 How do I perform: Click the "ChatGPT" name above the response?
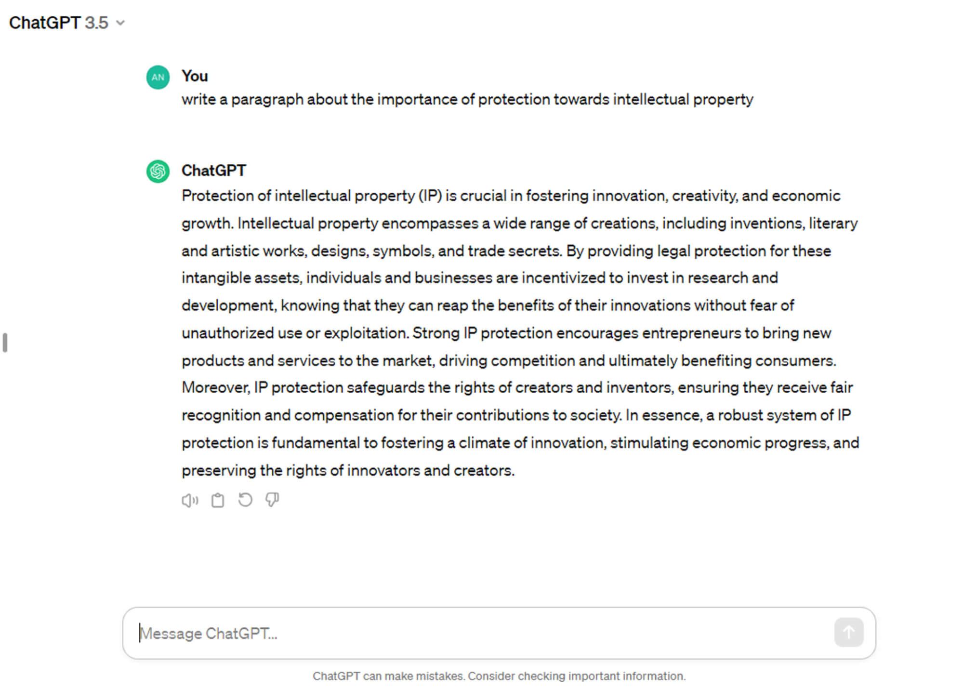(x=213, y=171)
